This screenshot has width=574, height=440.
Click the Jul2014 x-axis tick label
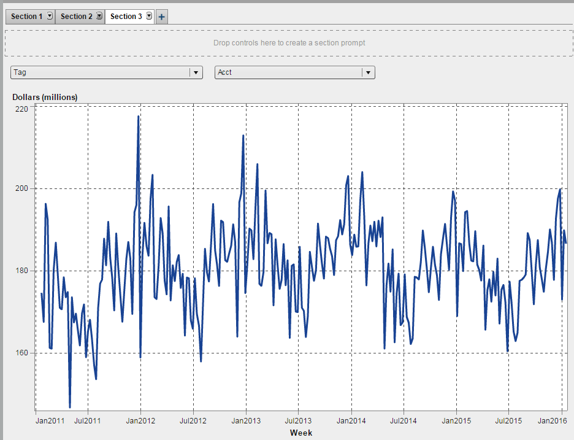click(404, 421)
